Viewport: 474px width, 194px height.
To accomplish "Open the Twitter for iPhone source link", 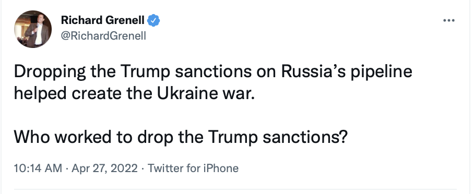I will 193,168.
